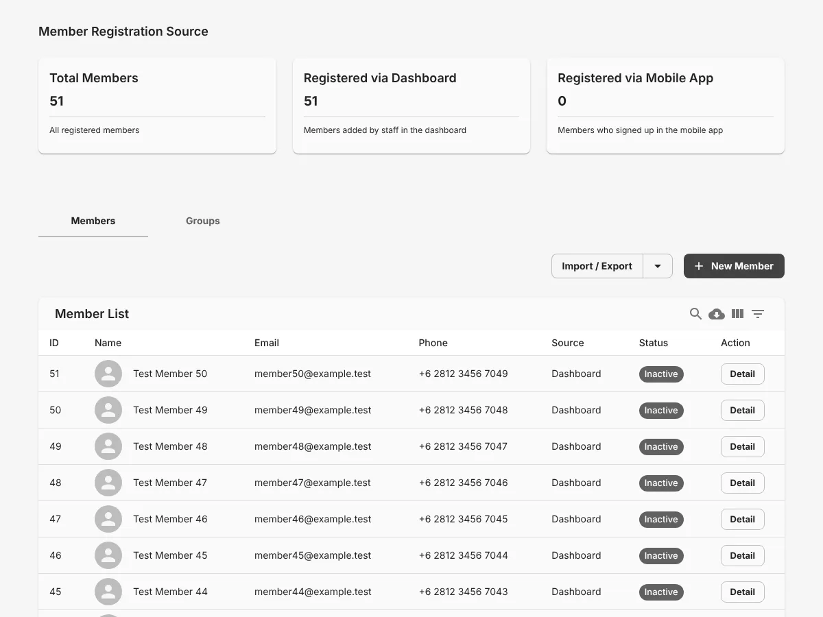The image size is (823, 617).
Task: Click the Source column header
Action: 568,343
